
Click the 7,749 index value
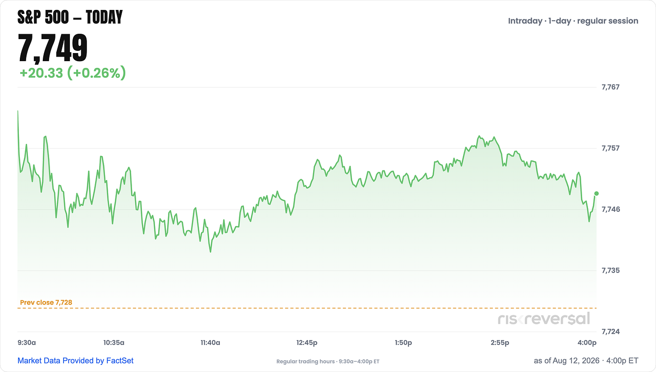(53, 47)
